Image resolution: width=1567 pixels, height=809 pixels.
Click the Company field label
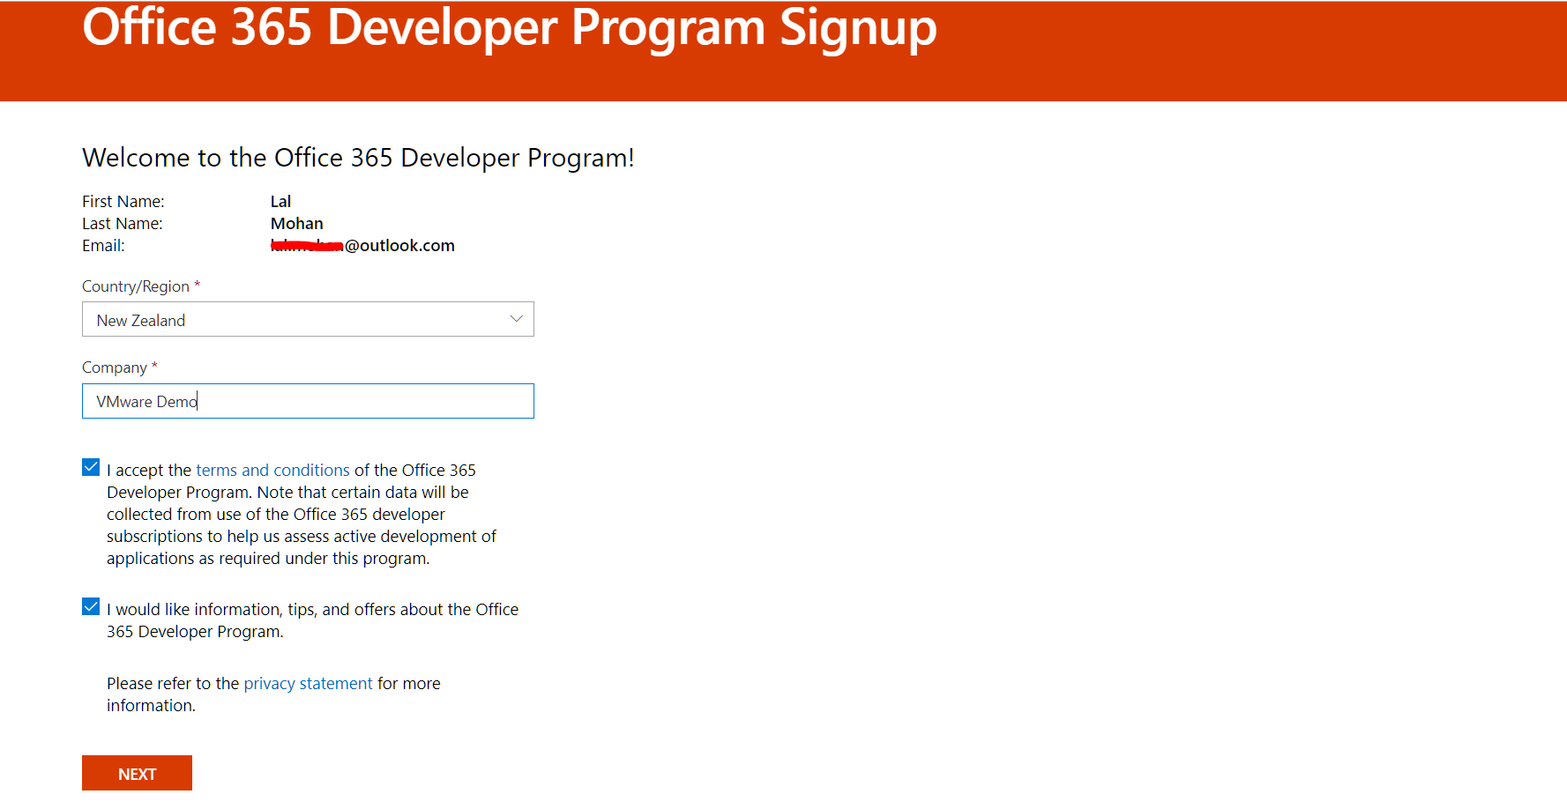click(115, 367)
